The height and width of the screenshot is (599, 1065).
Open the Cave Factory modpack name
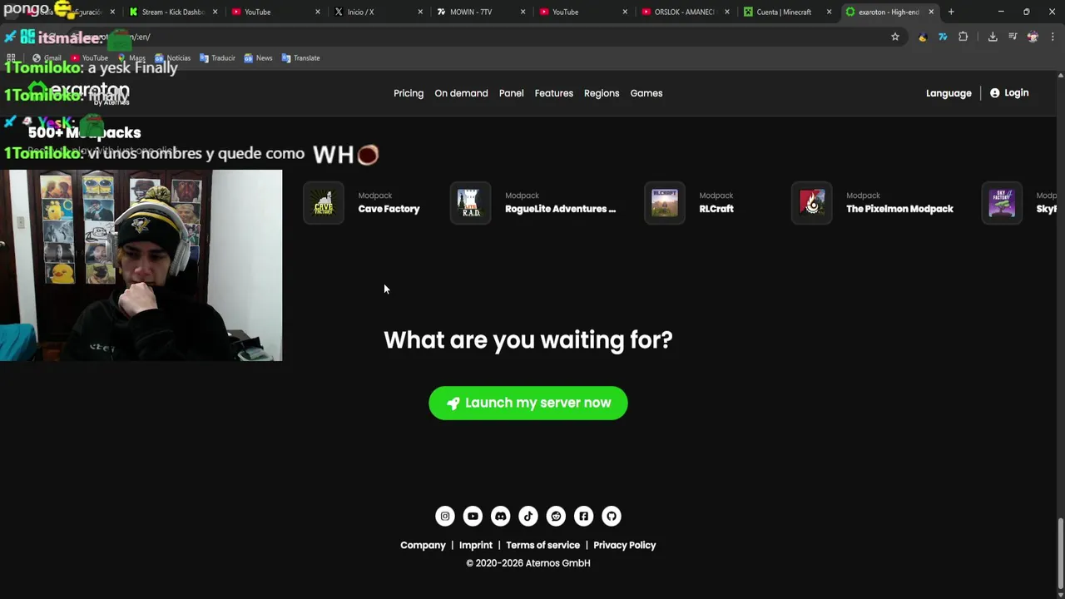point(389,209)
